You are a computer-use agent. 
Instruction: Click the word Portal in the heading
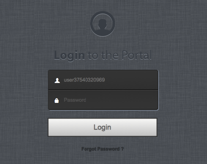(x=137, y=55)
